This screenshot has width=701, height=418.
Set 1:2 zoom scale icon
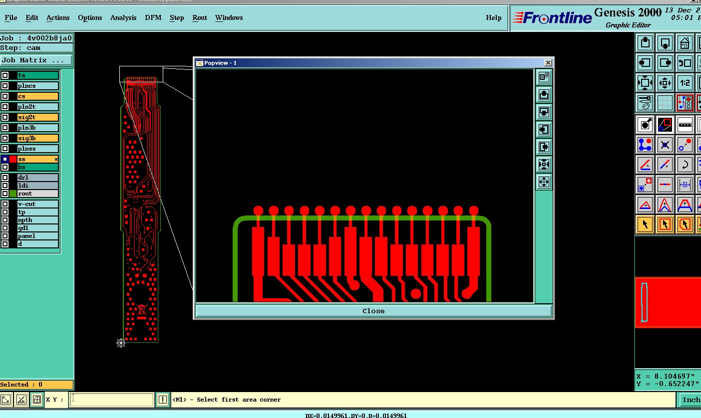685,83
